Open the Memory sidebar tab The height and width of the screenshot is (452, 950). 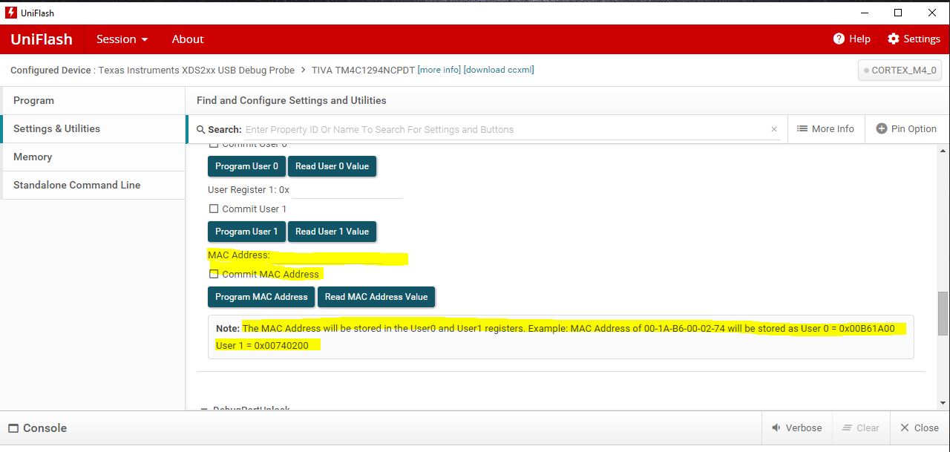click(93, 157)
